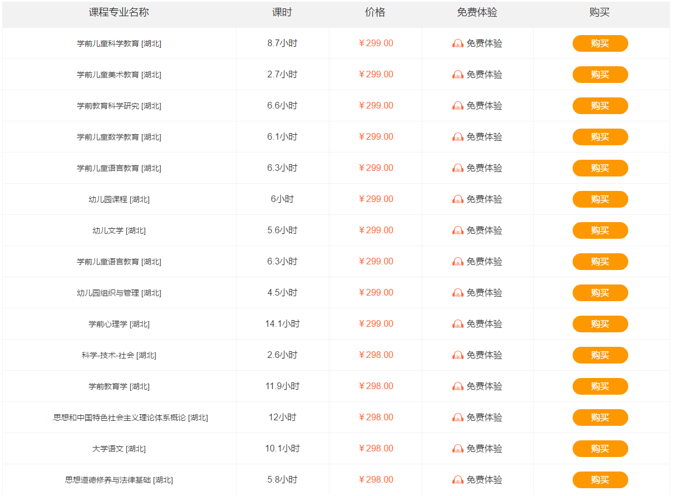Click ¥298.00 price in 大学语文 row
The image size is (675, 496).
376,449
